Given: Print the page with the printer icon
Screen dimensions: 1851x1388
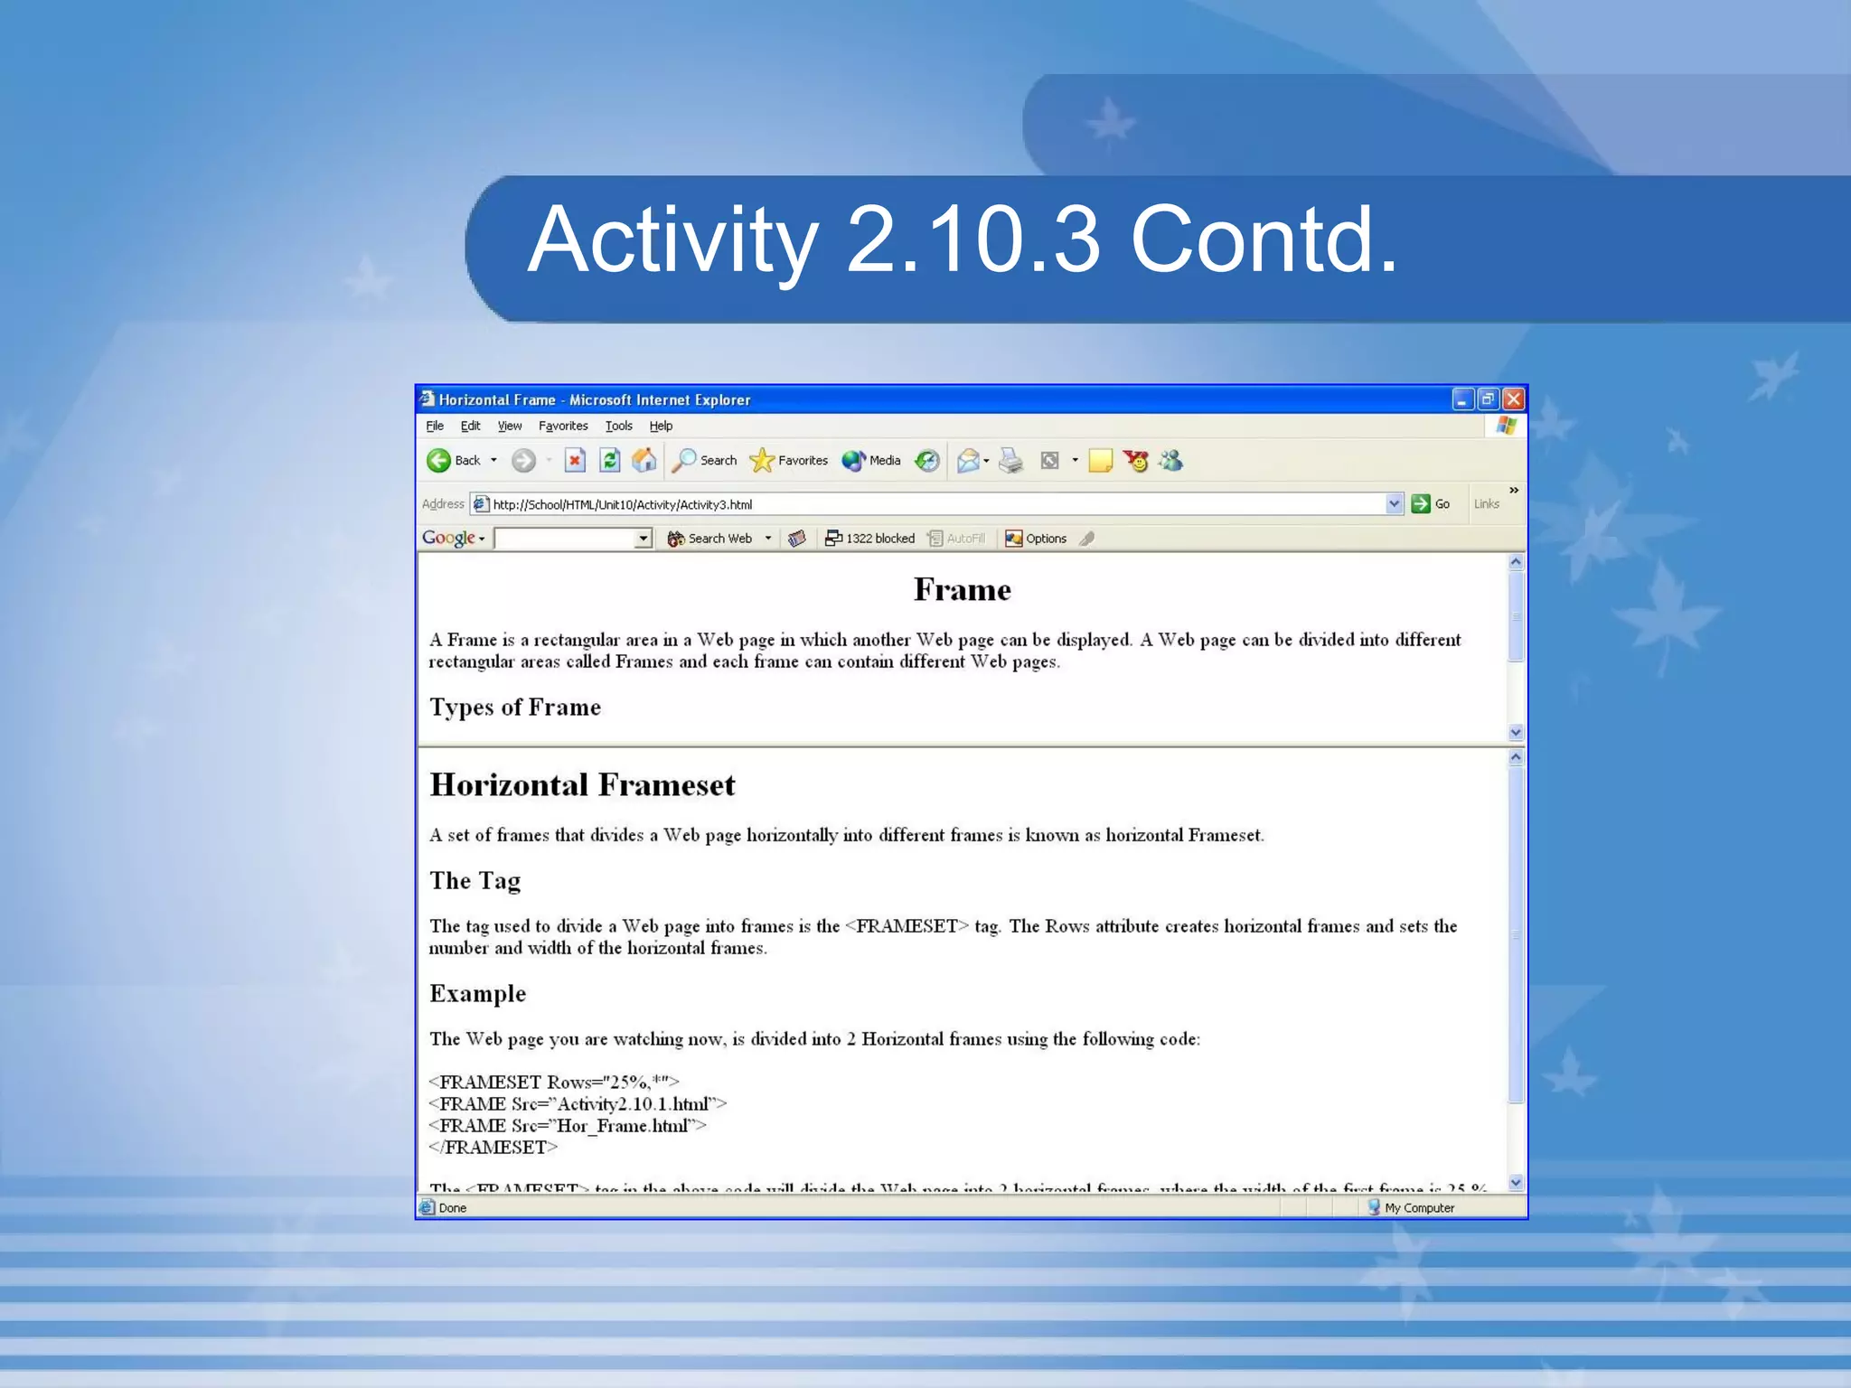Looking at the screenshot, I should tap(1011, 461).
